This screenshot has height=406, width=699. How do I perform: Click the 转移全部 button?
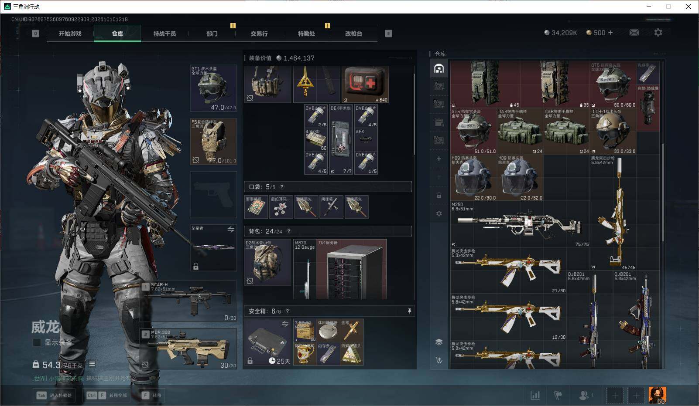tap(107, 396)
